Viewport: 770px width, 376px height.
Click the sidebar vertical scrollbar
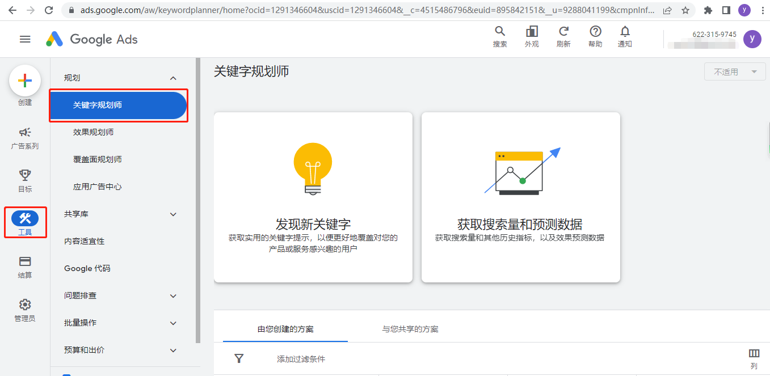[198, 200]
